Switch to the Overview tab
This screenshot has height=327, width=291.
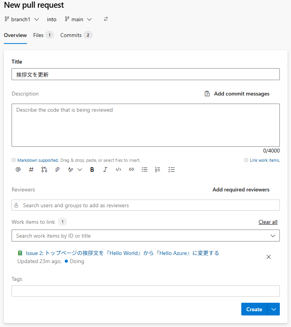(15, 35)
